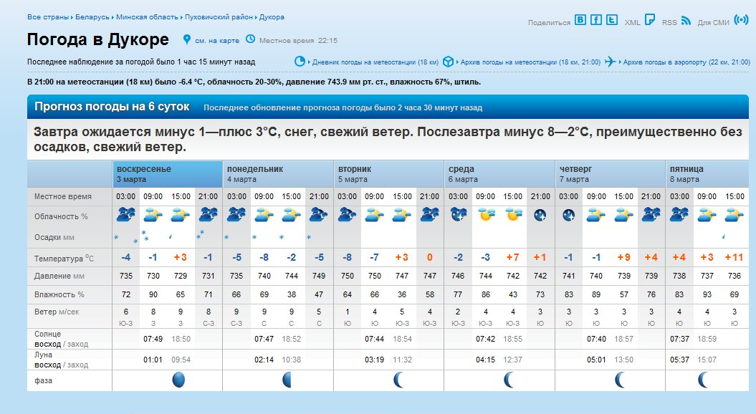The width and height of the screenshot is (756, 414).
Task: Open Архив погоды в аэропорту link
Action: tap(685, 62)
